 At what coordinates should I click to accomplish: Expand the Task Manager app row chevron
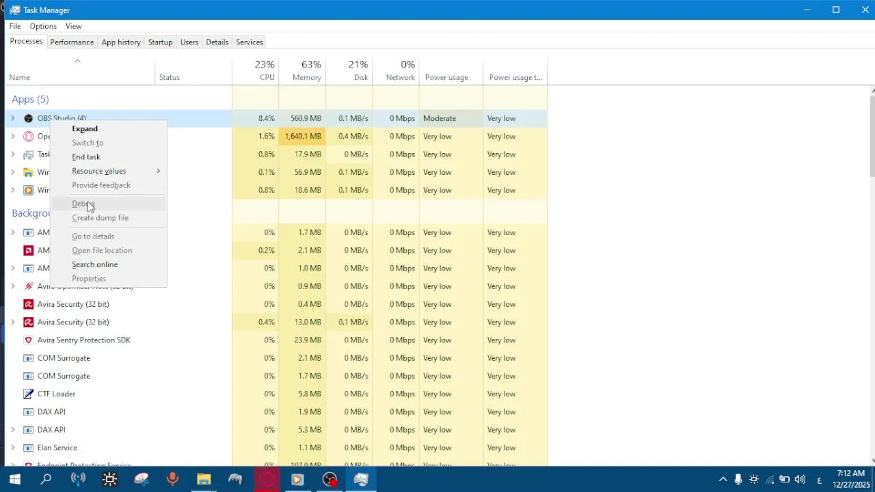pyautogui.click(x=12, y=154)
